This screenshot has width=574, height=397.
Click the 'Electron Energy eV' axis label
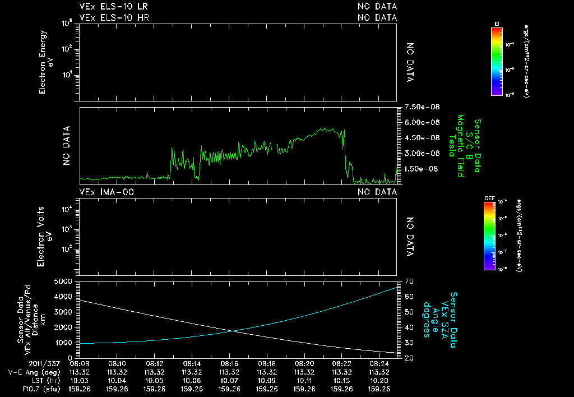(x=46, y=62)
